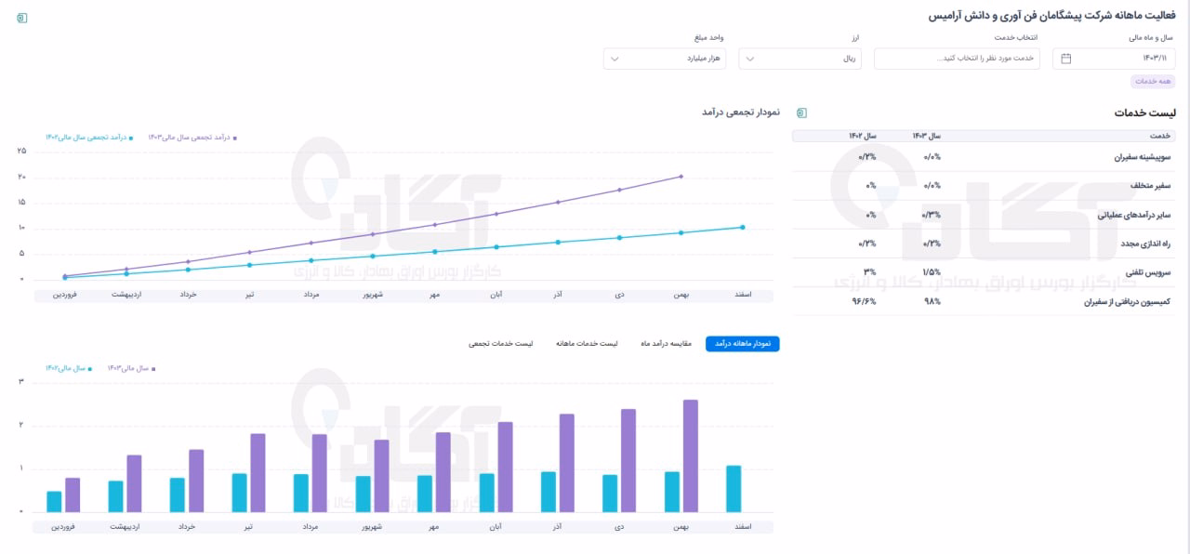Switch to the نمودار ماهانه درآمد tab

[x=743, y=344]
